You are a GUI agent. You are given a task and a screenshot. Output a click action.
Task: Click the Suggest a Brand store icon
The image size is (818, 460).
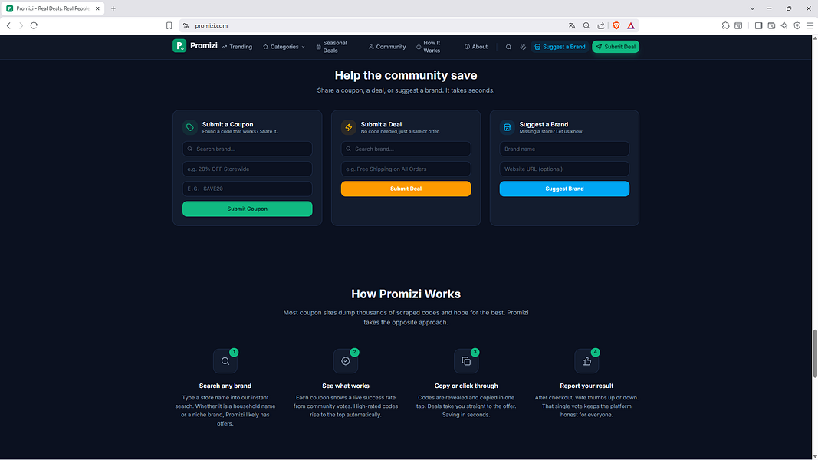(507, 127)
